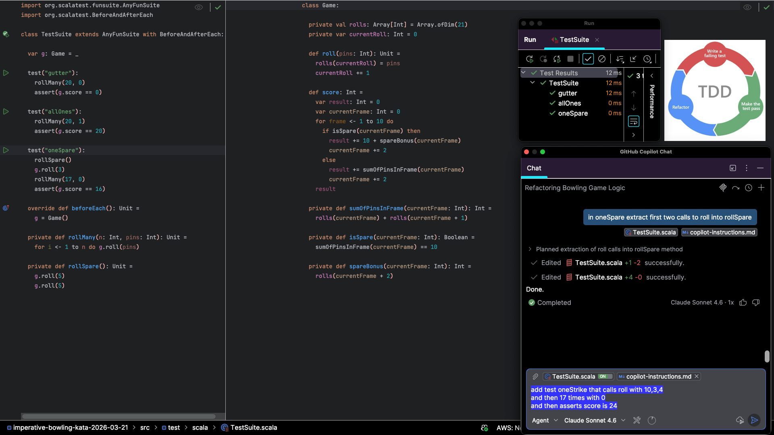Run the oneSpare test from gutter

pos(6,150)
